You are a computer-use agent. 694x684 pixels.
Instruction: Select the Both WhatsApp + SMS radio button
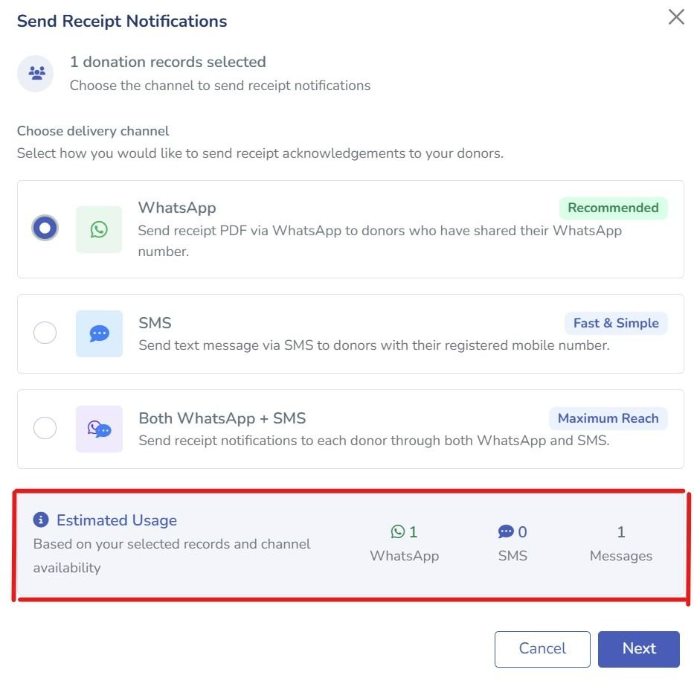[x=45, y=428]
